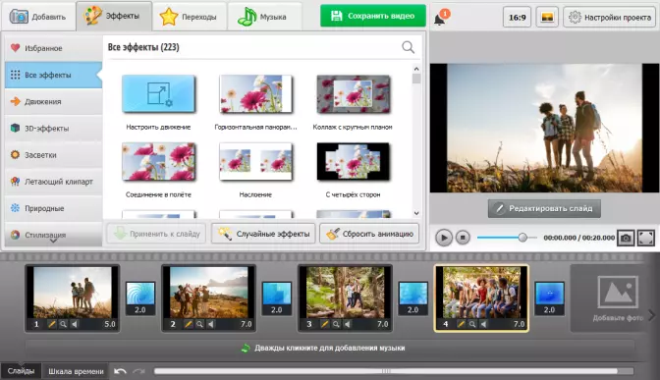This screenshot has width=660, height=380.
Task: Click the zoom icon on slide 2
Action: (199, 324)
